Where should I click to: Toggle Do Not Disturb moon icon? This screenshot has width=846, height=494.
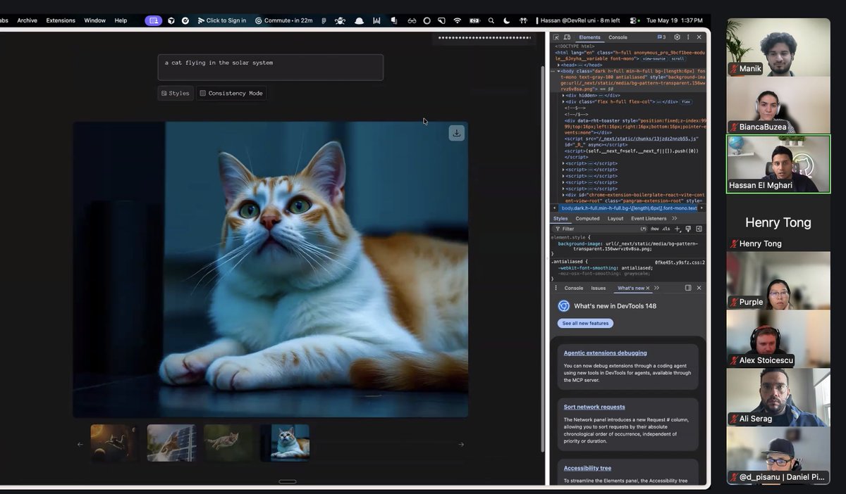506,20
